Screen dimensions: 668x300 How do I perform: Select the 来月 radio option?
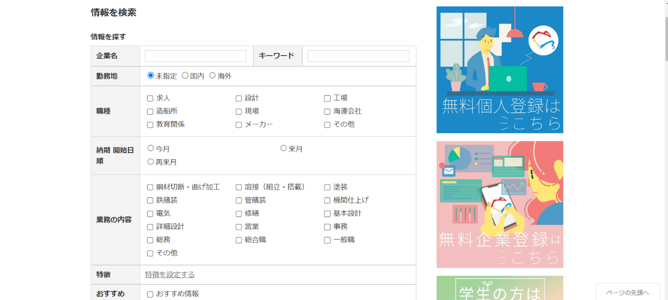[x=283, y=148]
